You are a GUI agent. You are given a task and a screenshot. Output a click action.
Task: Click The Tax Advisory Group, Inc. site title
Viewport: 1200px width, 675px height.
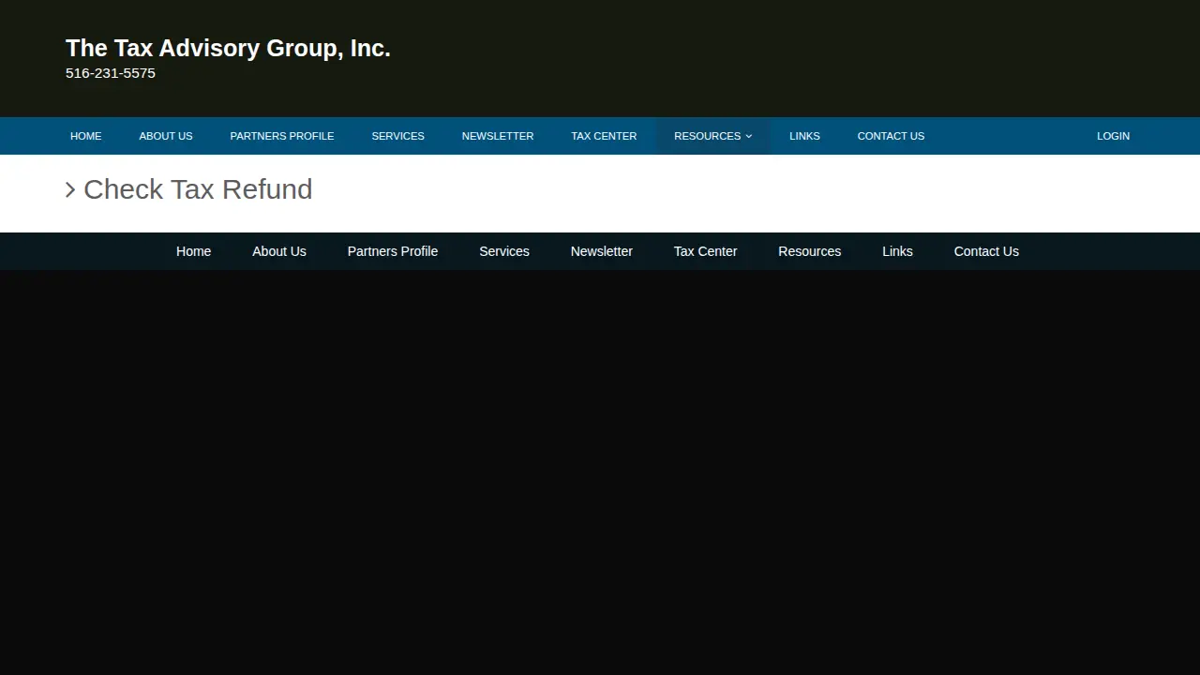coord(228,48)
